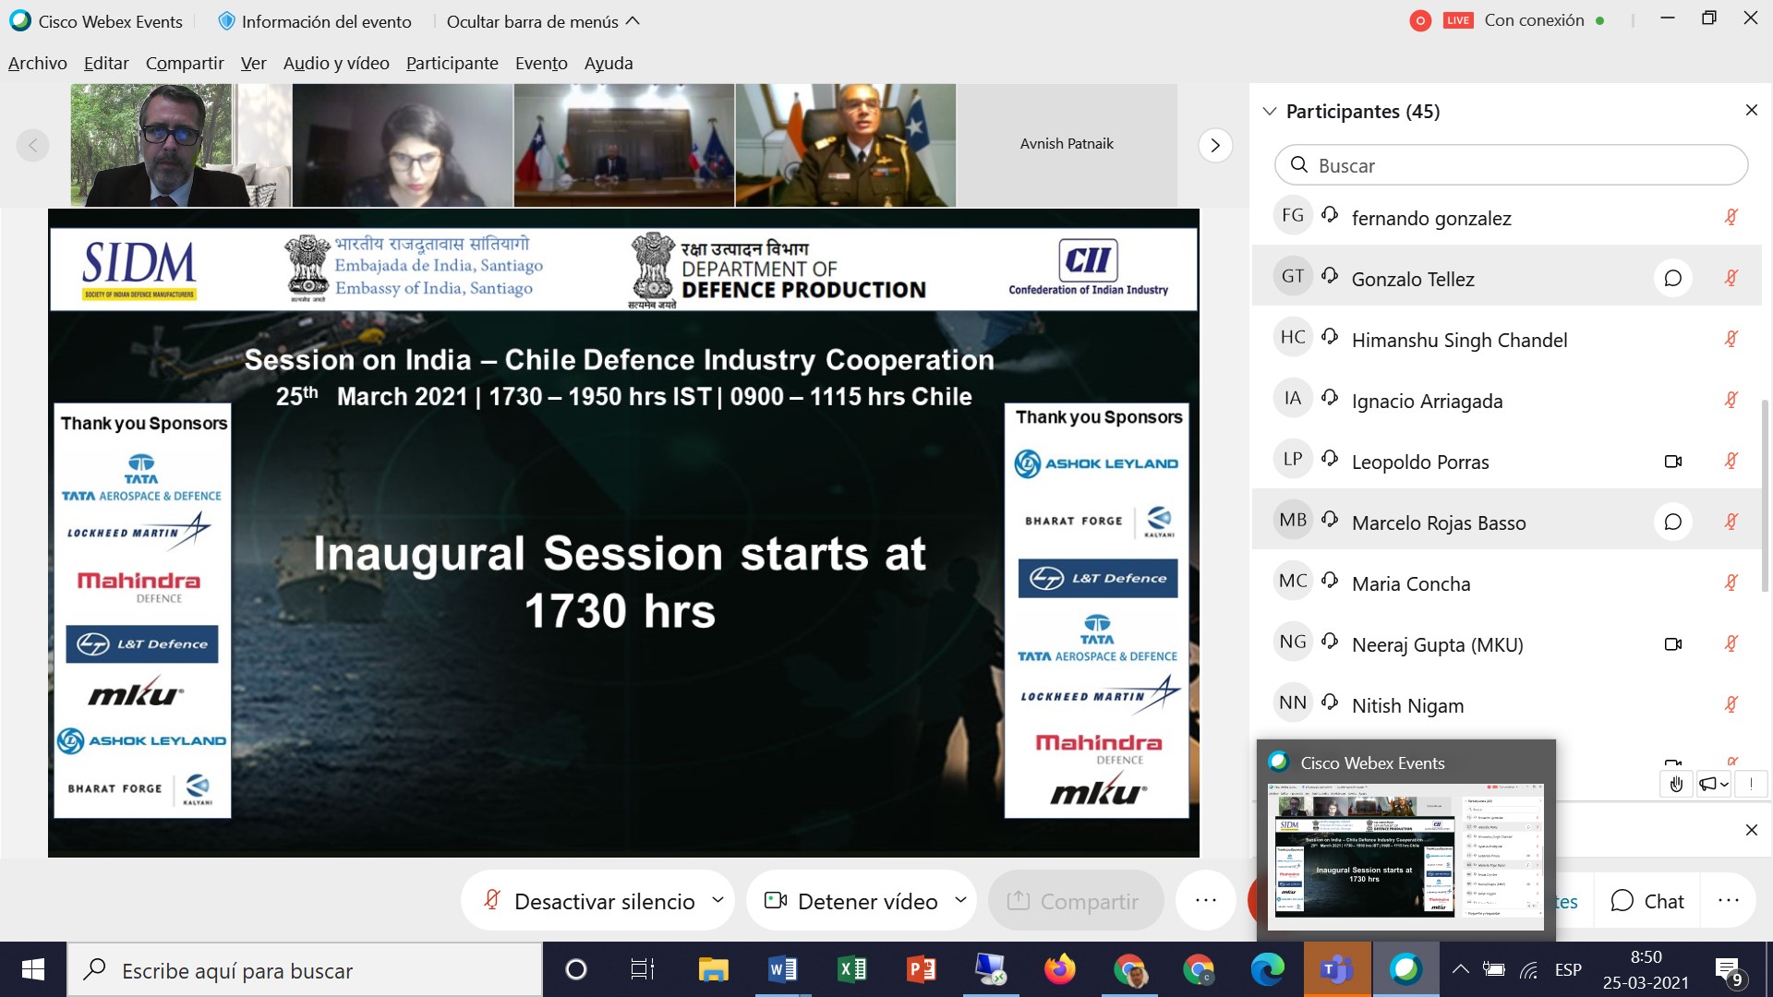Viewport: 1773px width, 997px height.
Task: Click the Con conexión status
Action: point(1544,20)
